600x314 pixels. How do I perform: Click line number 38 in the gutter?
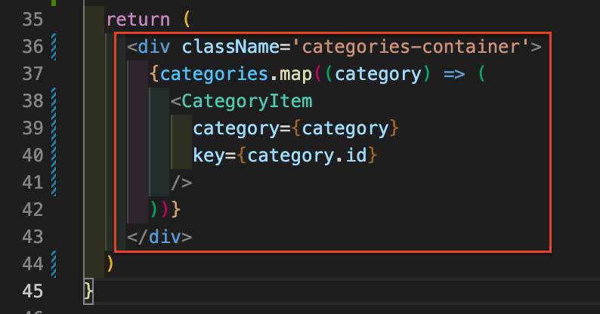[32, 101]
